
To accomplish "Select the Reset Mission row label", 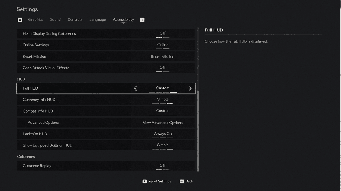I will (x=34, y=56).
